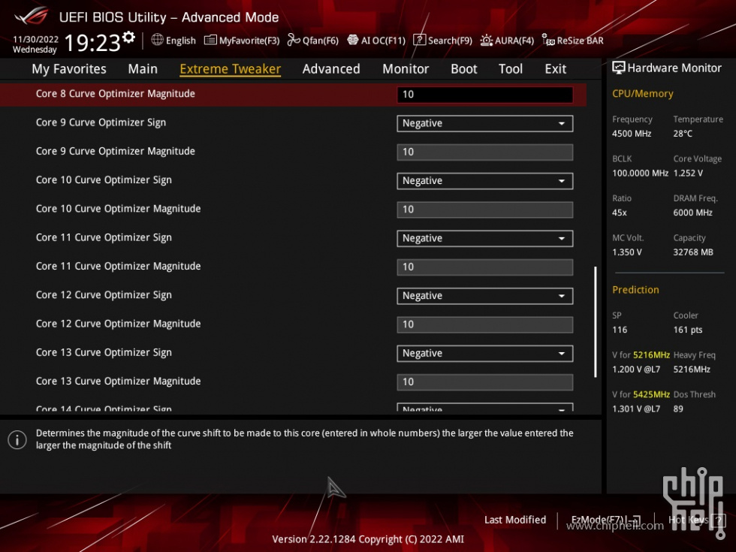736x552 pixels.
Task: Click the Core 9 Curve Optimizer Magnitude field
Action: 485,152
